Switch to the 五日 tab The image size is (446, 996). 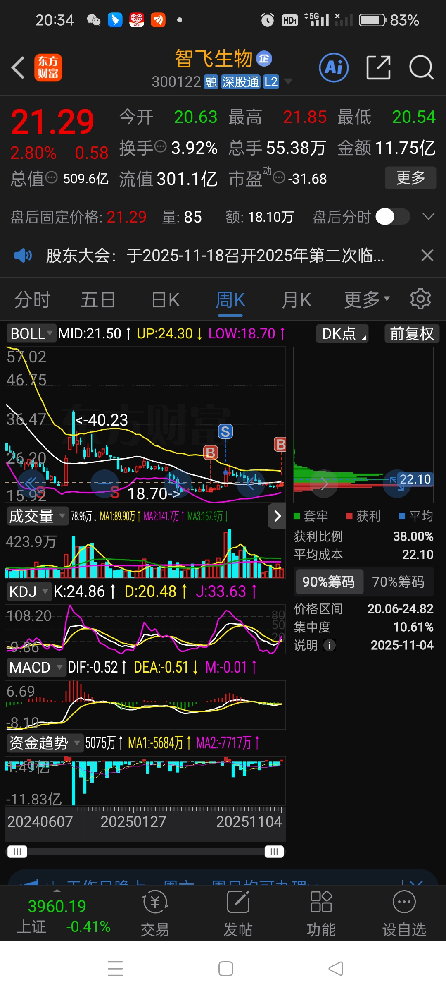(98, 299)
